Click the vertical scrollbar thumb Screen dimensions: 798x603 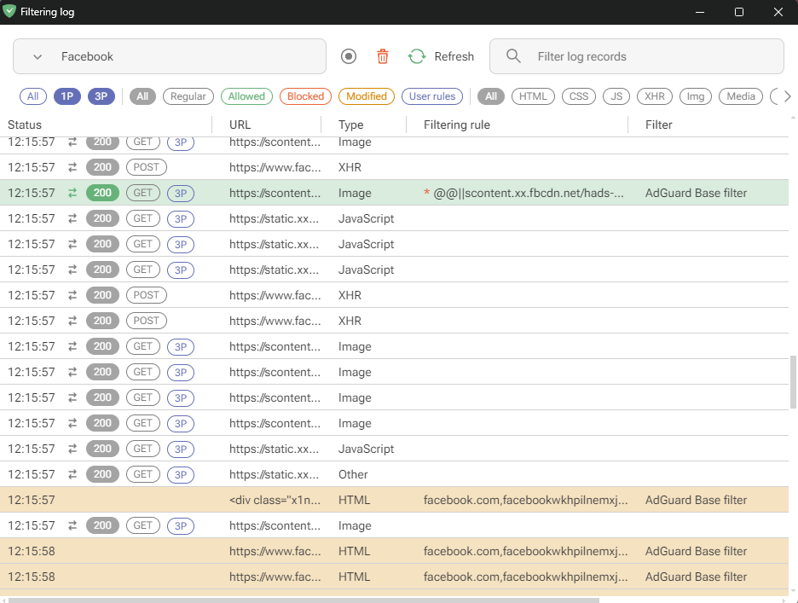click(x=793, y=382)
